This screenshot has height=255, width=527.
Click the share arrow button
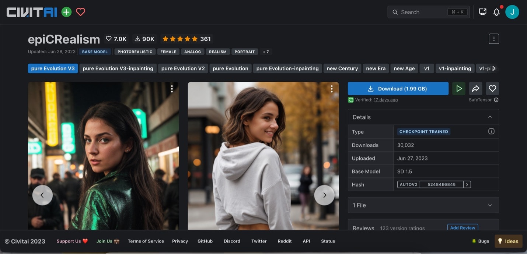coord(475,88)
